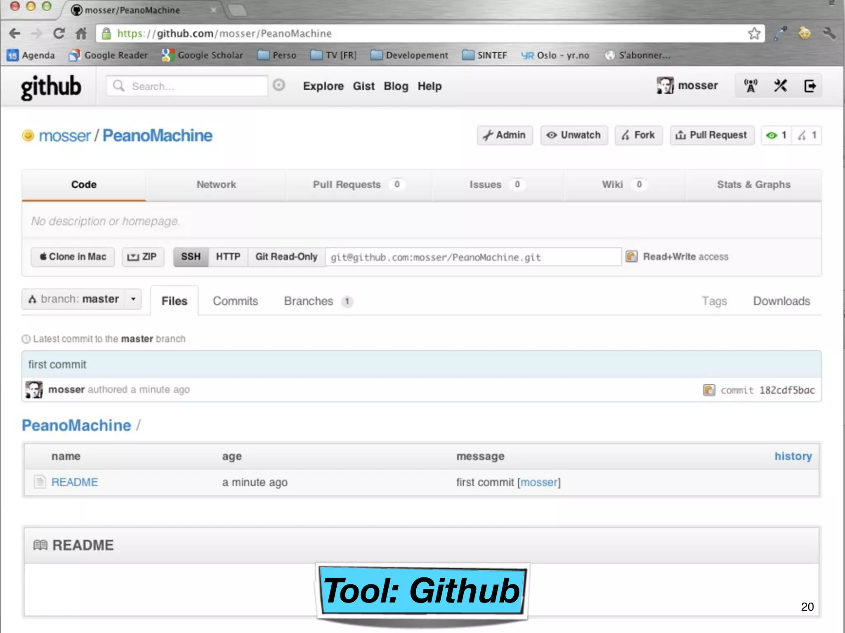Open the Google Reader bookmark
Image resolution: width=845 pixels, height=633 pixels.
[109, 55]
